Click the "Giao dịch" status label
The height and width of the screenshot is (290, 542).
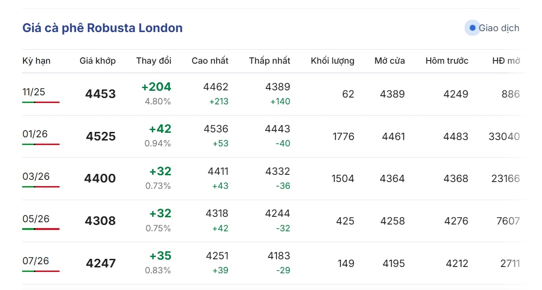tap(499, 28)
